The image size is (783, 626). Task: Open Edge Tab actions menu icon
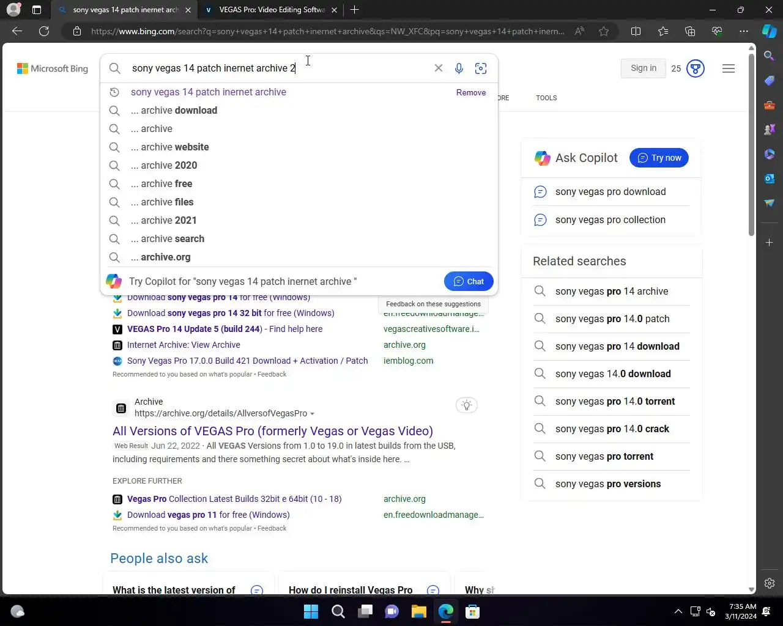[x=37, y=10]
